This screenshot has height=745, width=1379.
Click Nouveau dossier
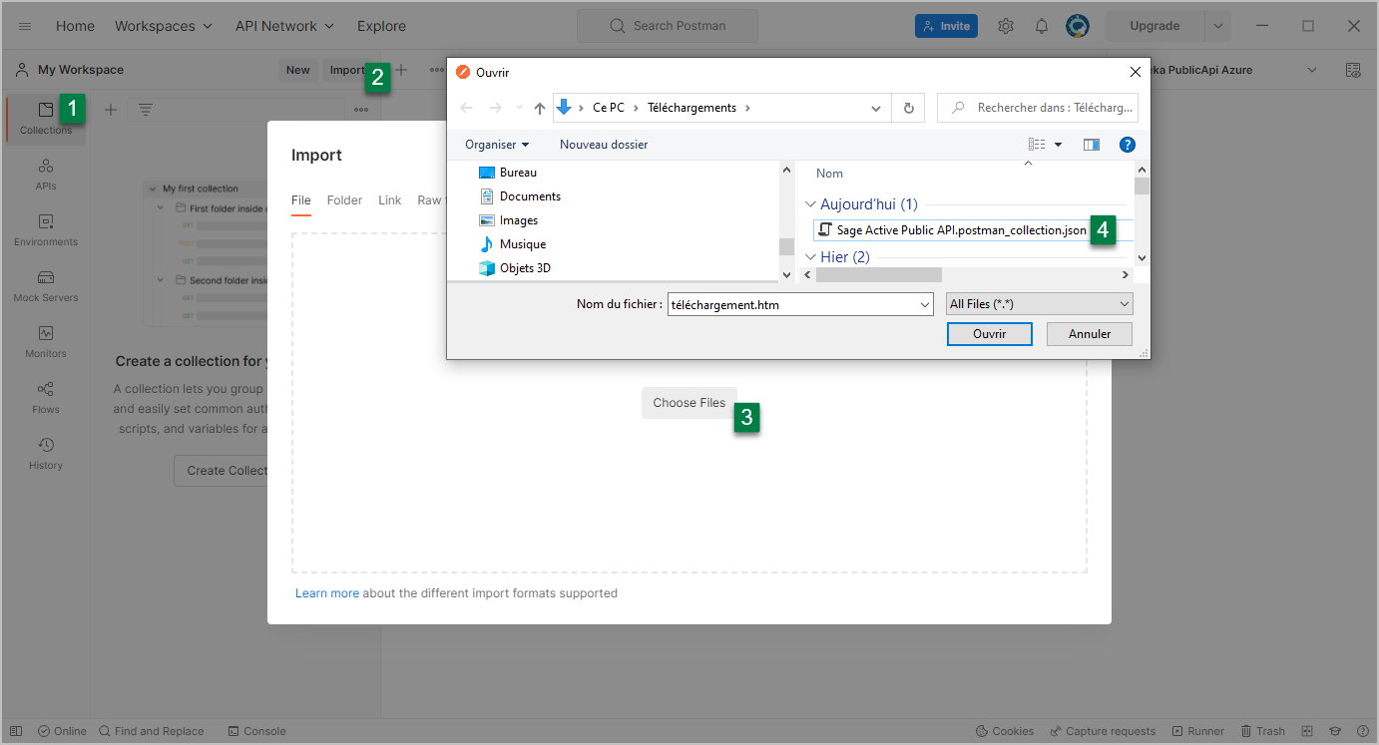pyautogui.click(x=604, y=145)
